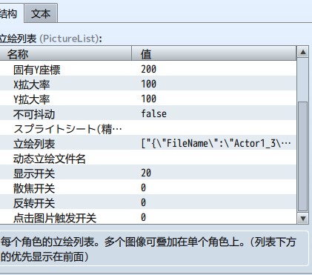This screenshot has width=312, height=275.
Task: Select the value 0 of 反转开关
Action: click(144, 202)
